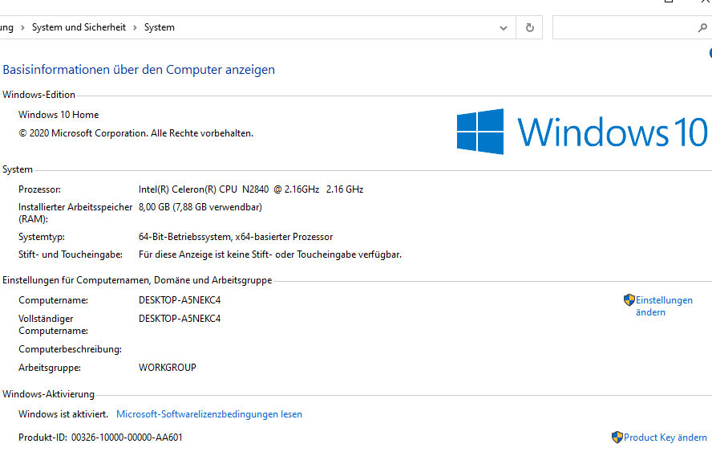Click the Prozessor label

pos(39,189)
